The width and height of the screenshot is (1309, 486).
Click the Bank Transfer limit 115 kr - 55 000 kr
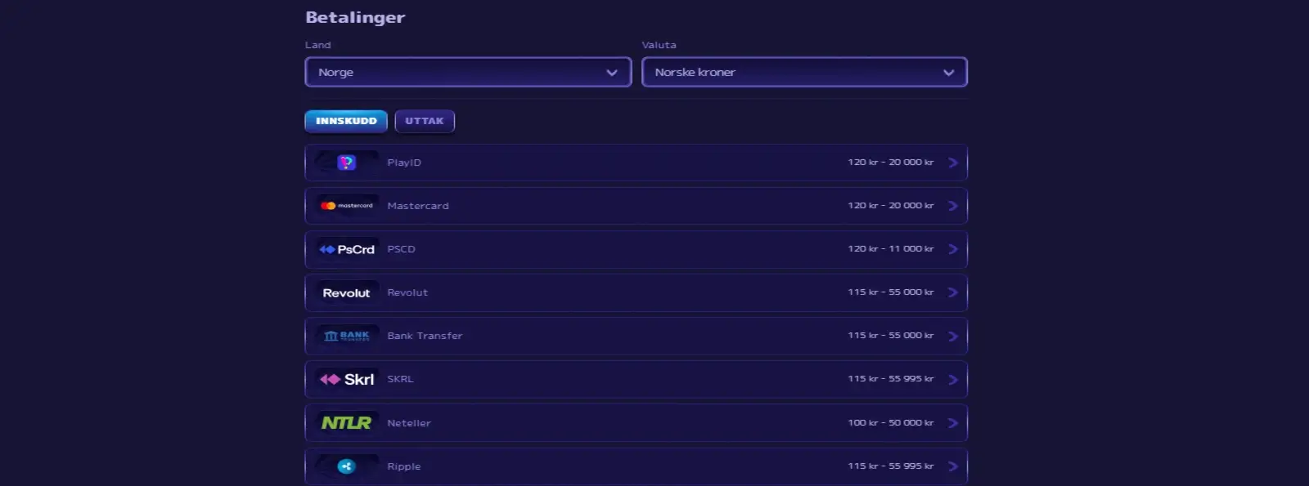(x=890, y=336)
